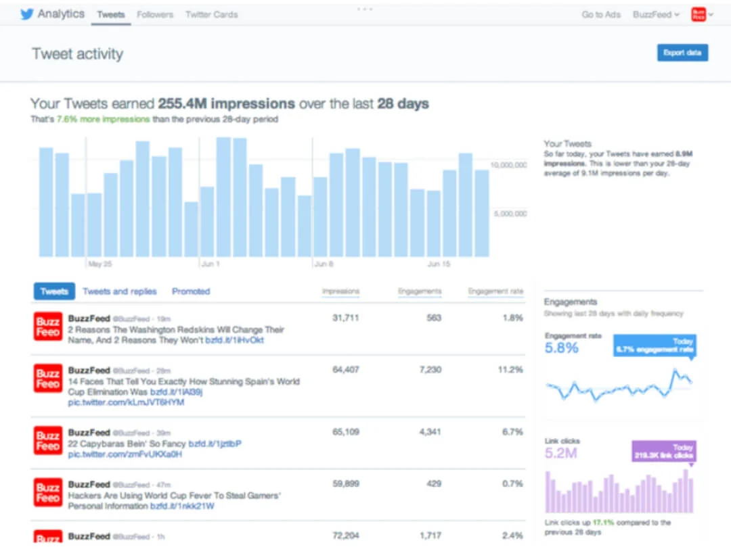
Task: Click the Export data button
Action: click(682, 53)
